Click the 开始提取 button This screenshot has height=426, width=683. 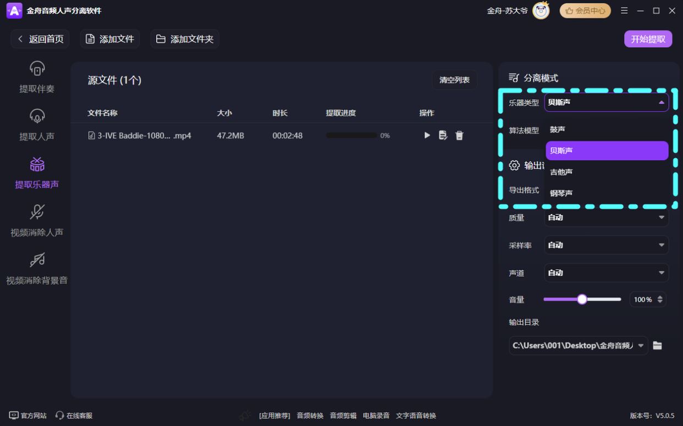pyautogui.click(x=648, y=39)
